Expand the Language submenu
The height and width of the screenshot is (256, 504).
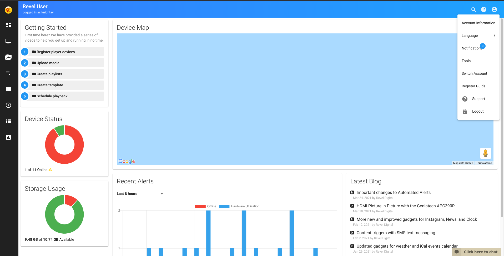[x=478, y=36]
